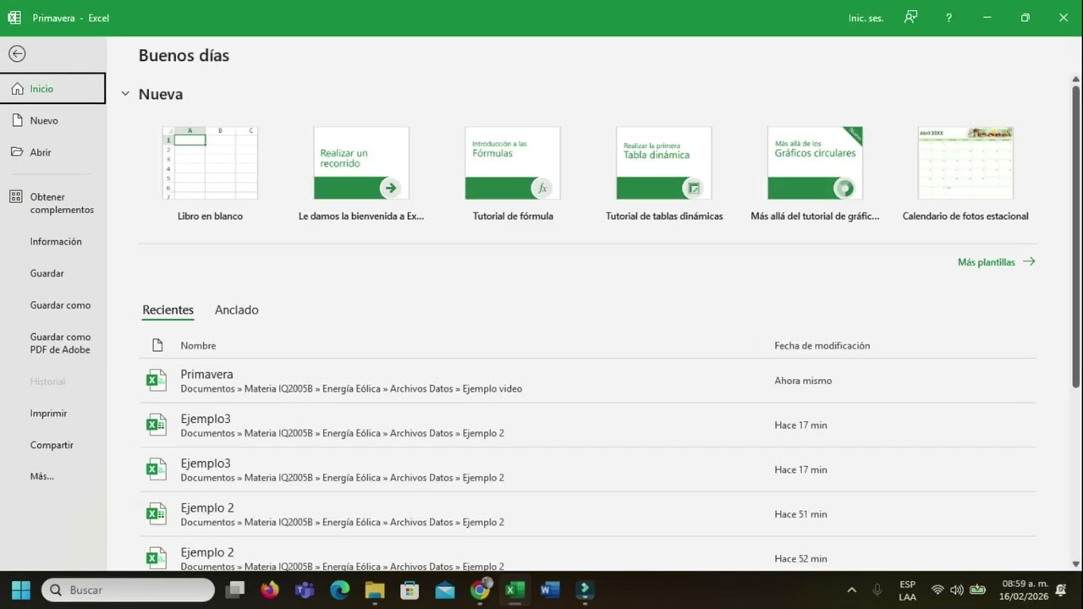Open Ejemplo 2 modified Hace 51 min
The height and width of the screenshot is (609, 1083).
pos(587,514)
